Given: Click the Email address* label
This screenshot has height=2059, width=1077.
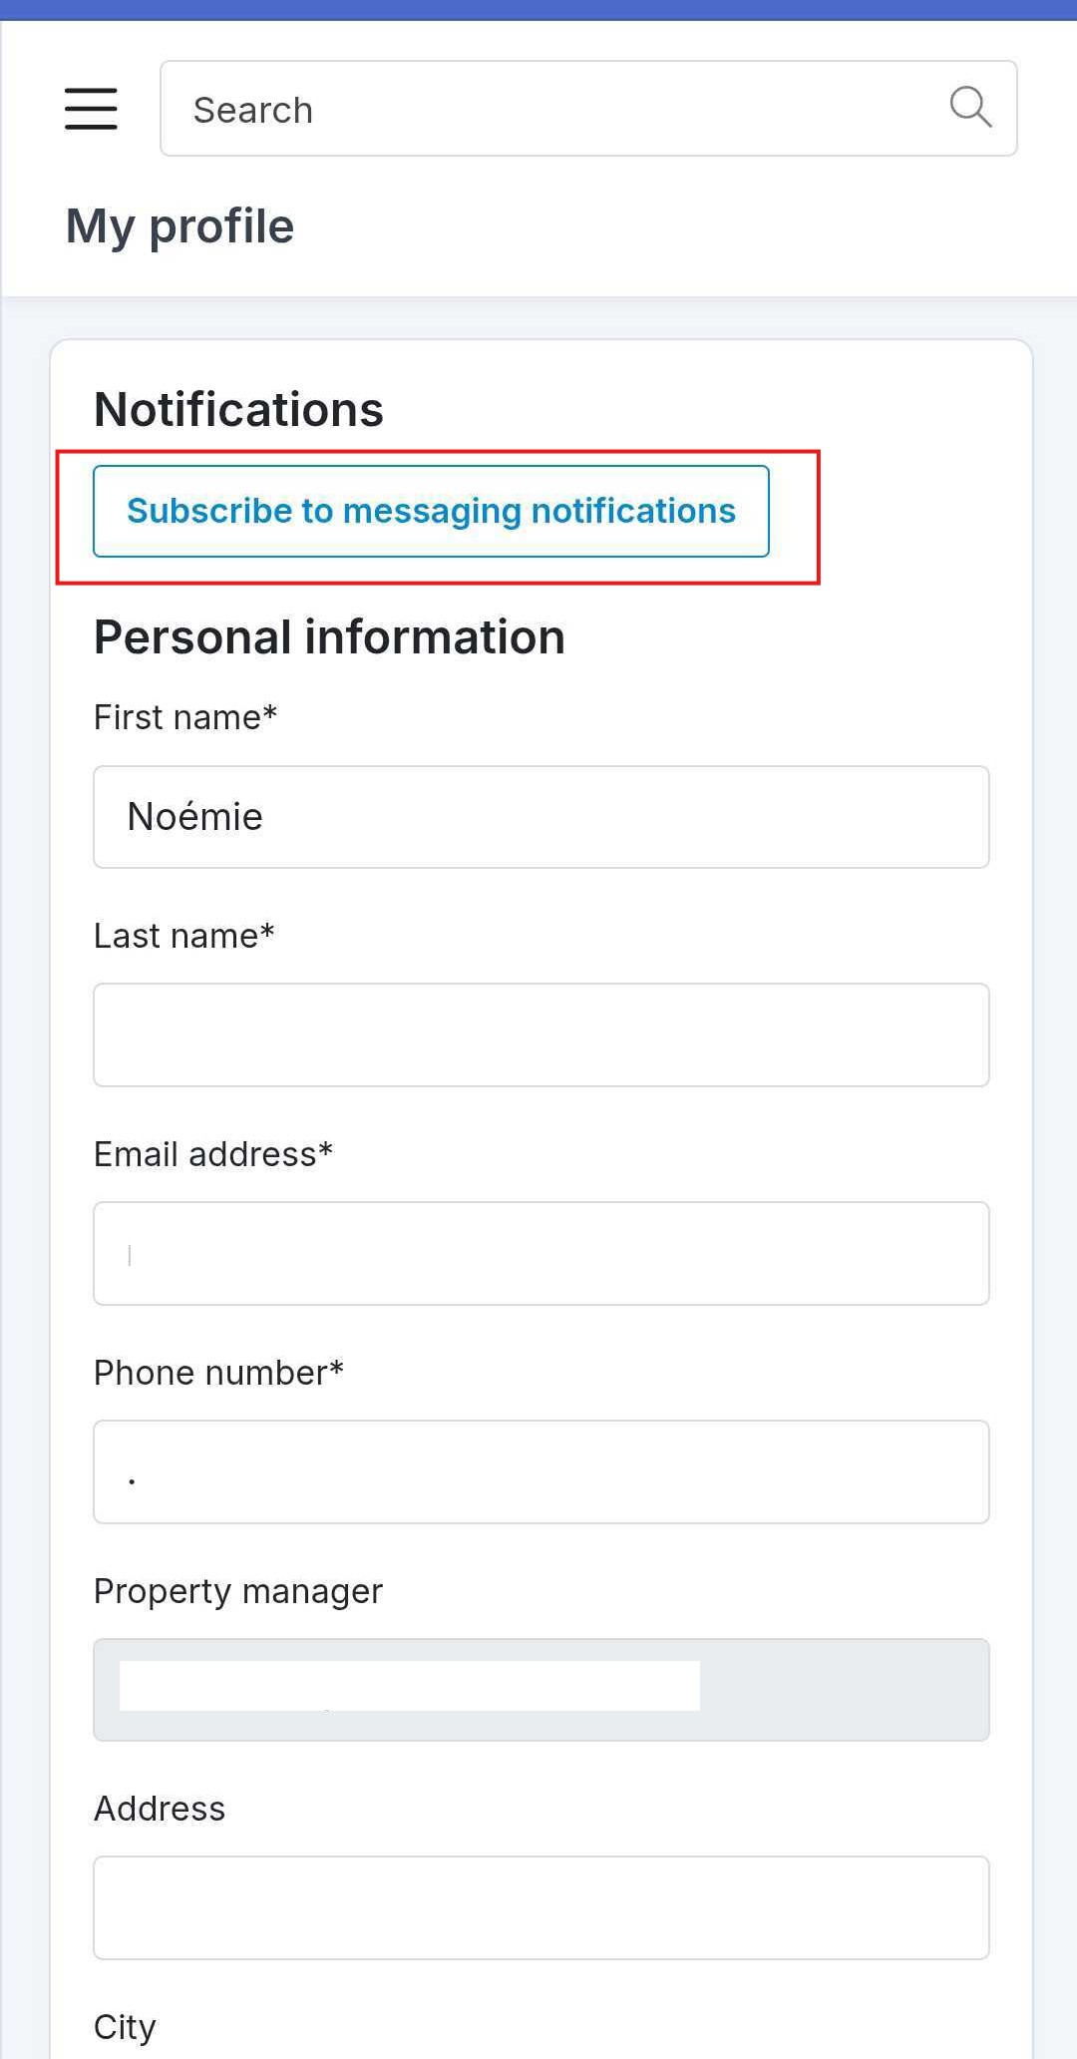Looking at the screenshot, I should pyautogui.click(x=213, y=1154).
